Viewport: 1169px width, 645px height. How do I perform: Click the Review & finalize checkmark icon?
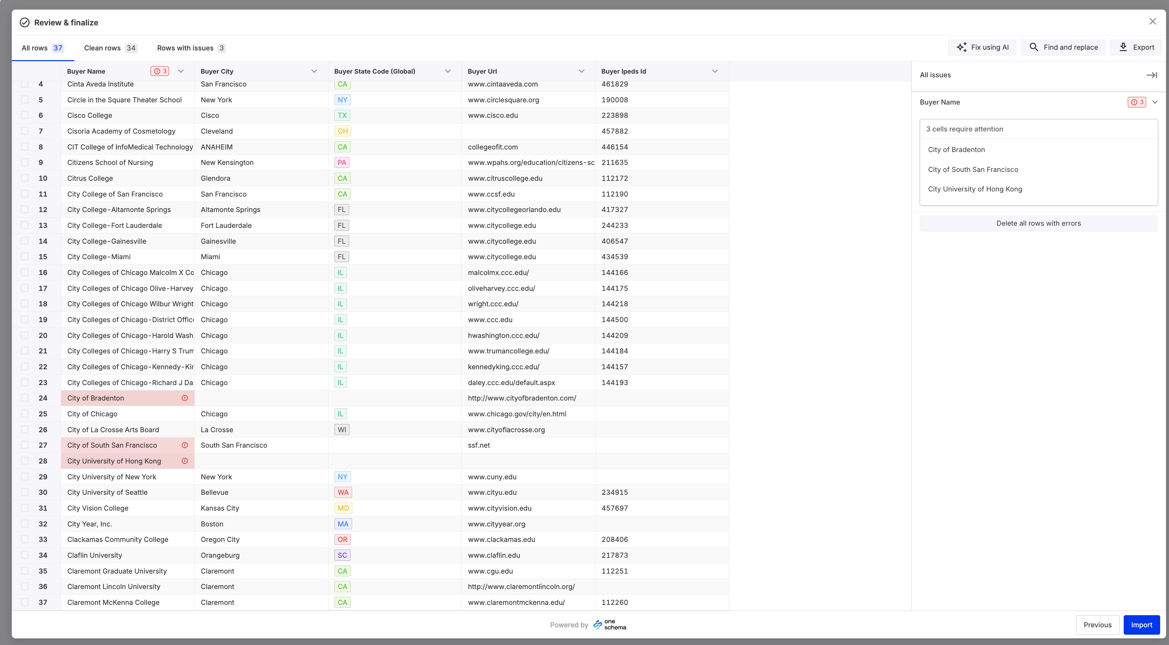pyautogui.click(x=25, y=23)
